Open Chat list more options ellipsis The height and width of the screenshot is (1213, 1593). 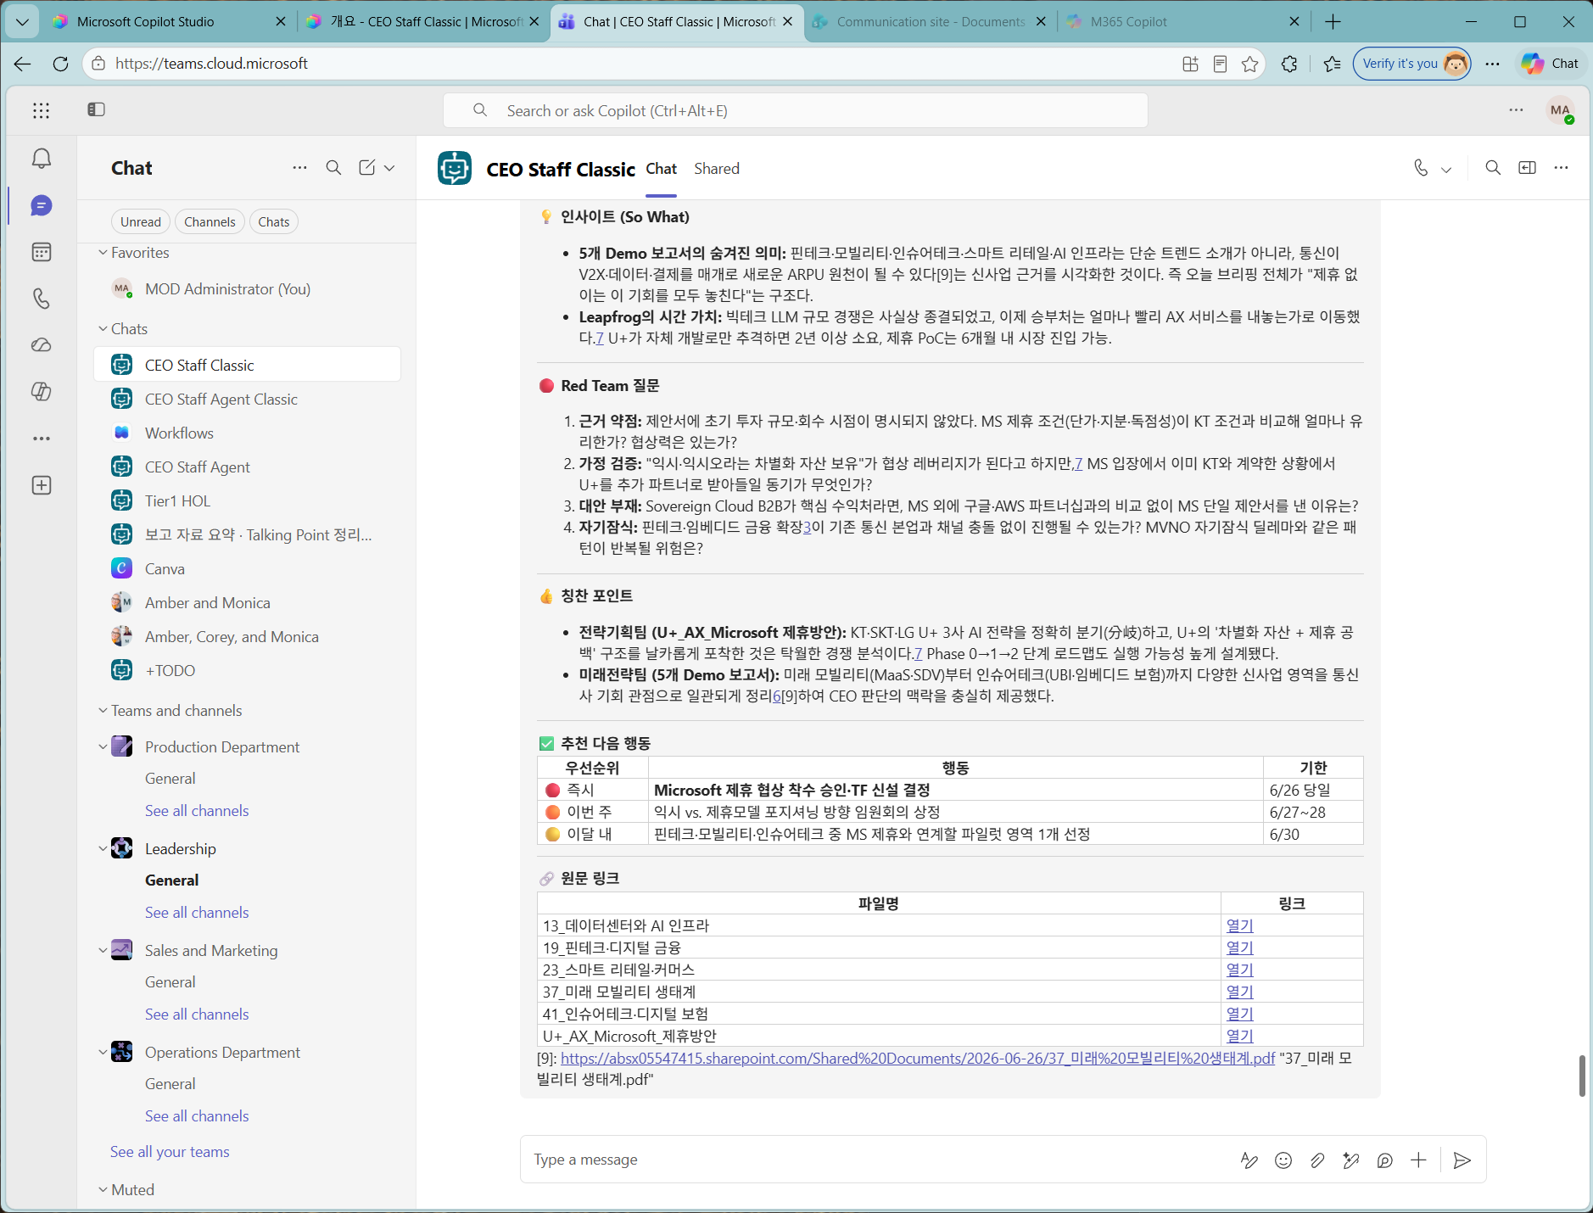tap(299, 168)
